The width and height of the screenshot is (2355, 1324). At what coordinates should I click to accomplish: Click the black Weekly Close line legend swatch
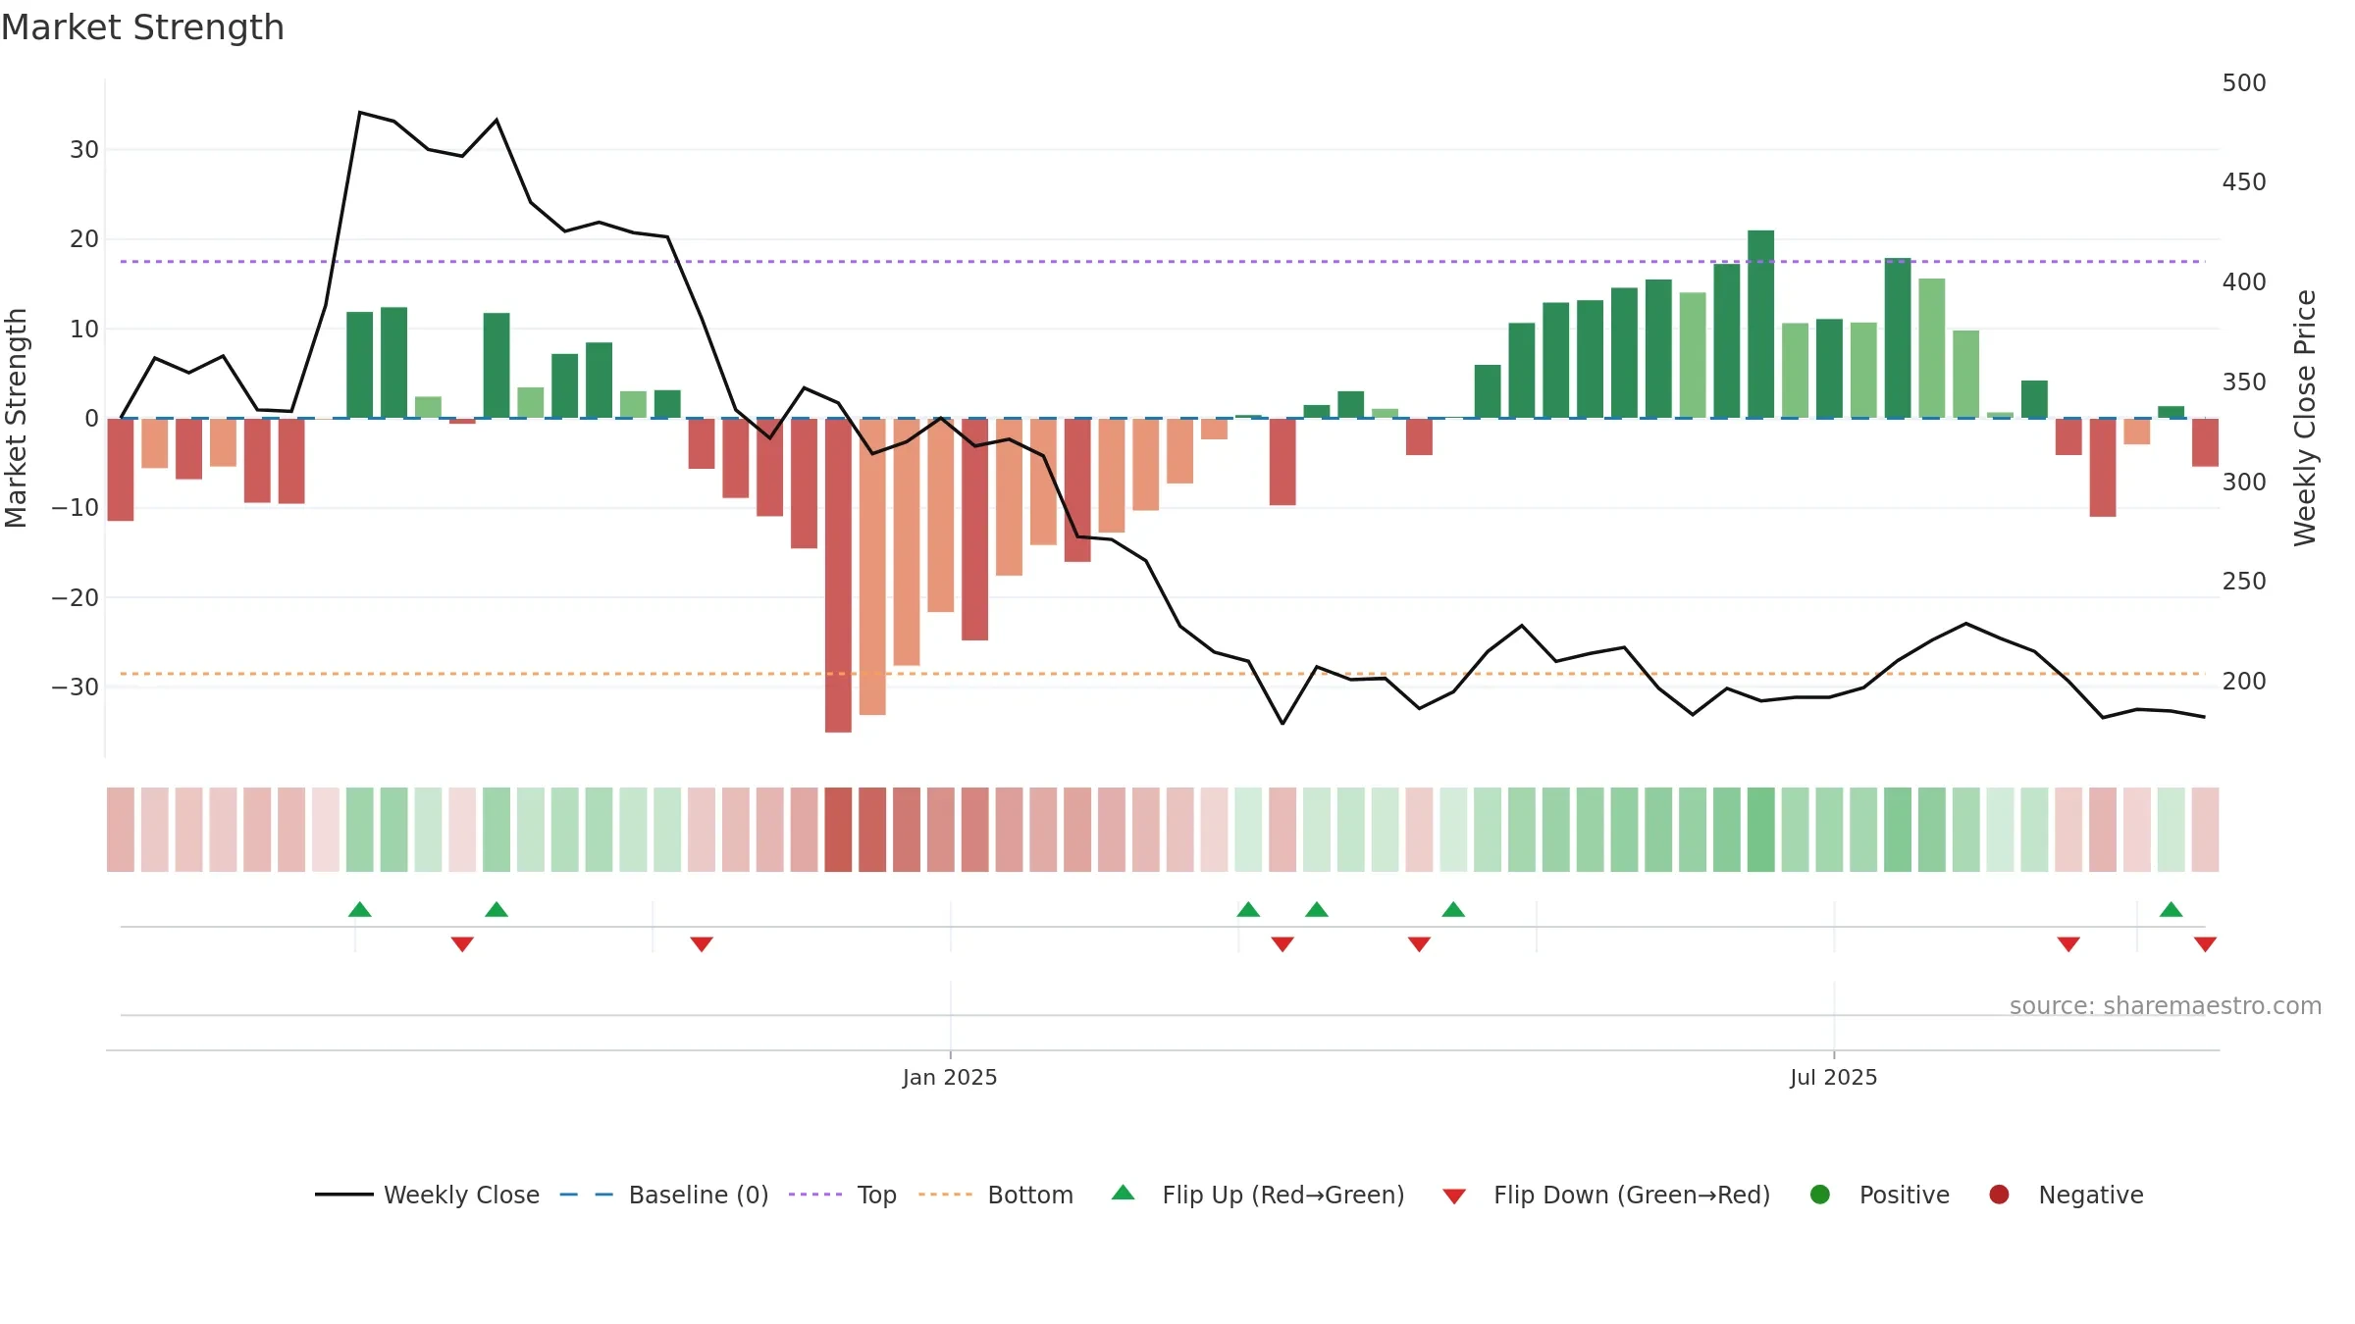[343, 1195]
